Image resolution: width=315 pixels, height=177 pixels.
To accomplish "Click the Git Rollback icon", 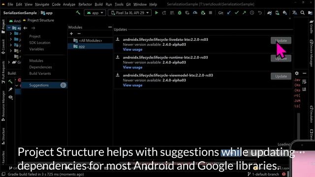I will [260, 13].
